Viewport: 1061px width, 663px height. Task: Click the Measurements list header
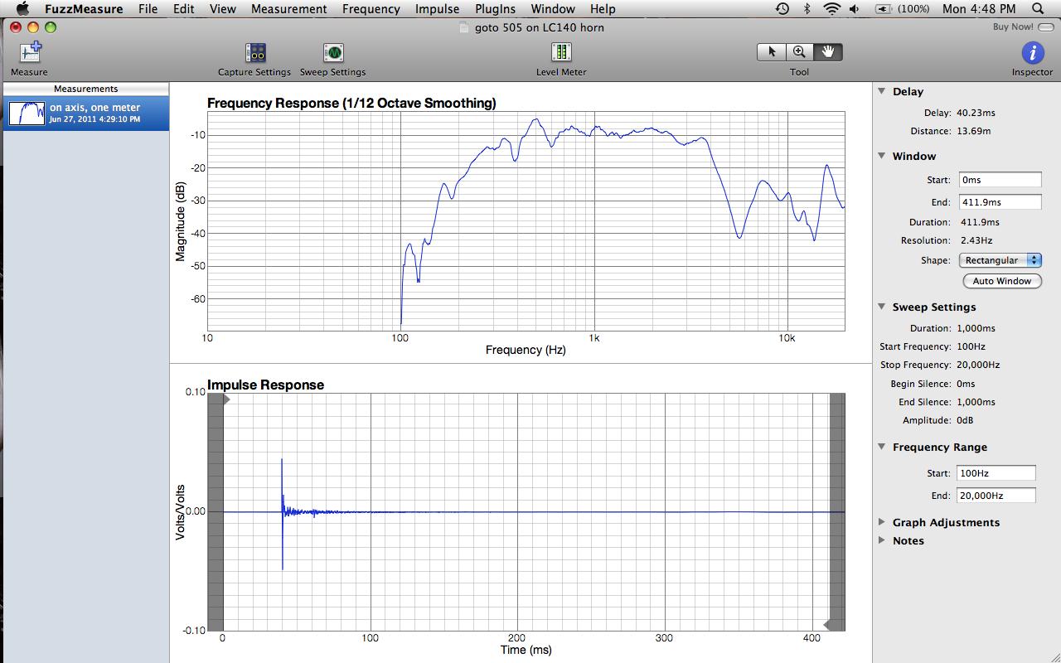[86, 89]
